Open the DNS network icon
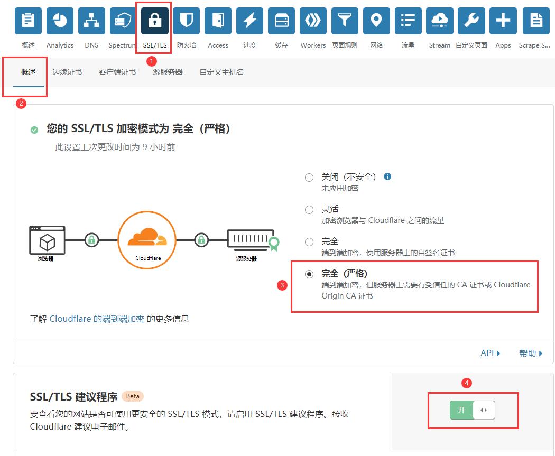This screenshot has height=456, width=555. click(91, 21)
